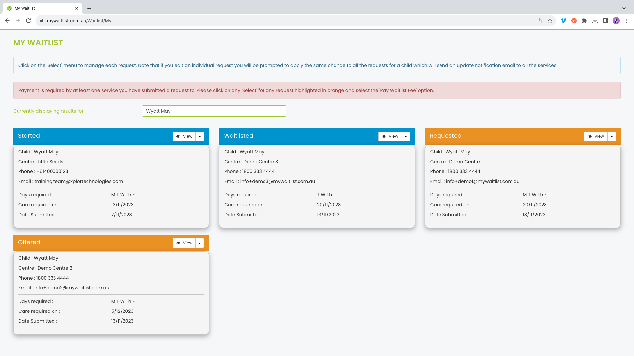This screenshot has width=634, height=356.
Task: Open Chrome profile avatar
Action: (x=616, y=21)
